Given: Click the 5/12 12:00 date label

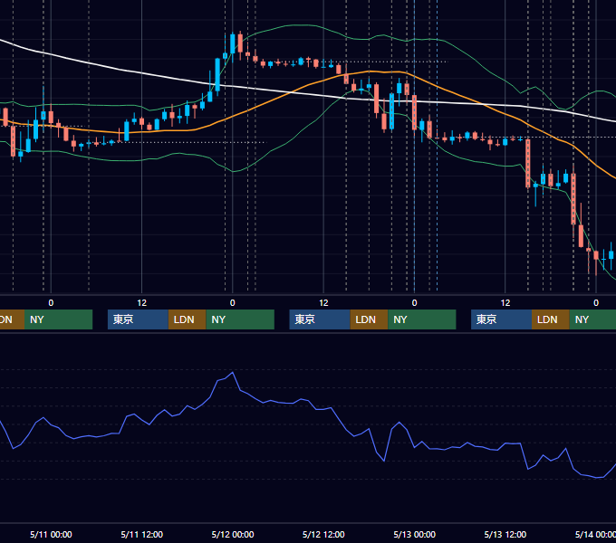Looking at the screenshot, I should pyautogui.click(x=323, y=534).
